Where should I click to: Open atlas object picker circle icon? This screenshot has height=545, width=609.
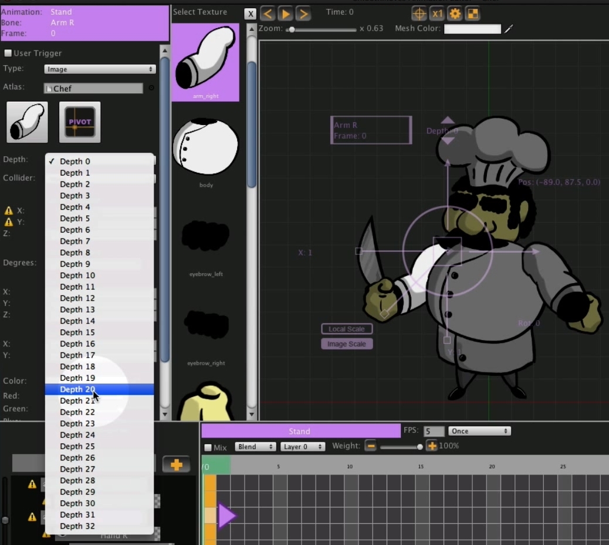pyautogui.click(x=151, y=88)
